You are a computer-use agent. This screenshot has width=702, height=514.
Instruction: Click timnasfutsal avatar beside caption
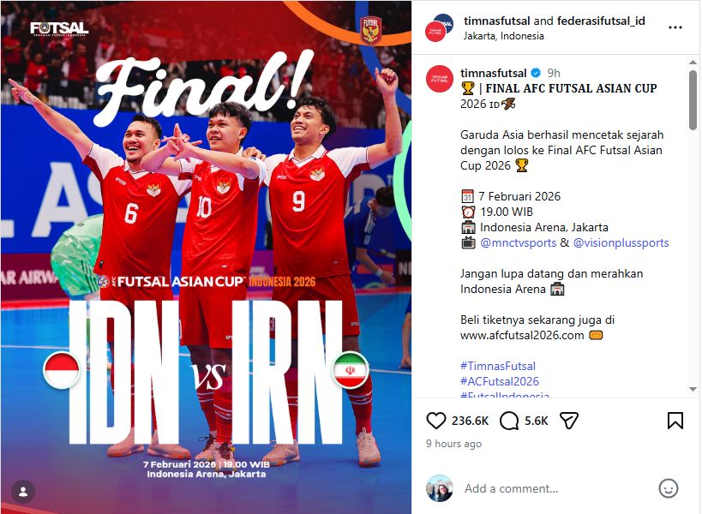pyautogui.click(x=439, y=79)
